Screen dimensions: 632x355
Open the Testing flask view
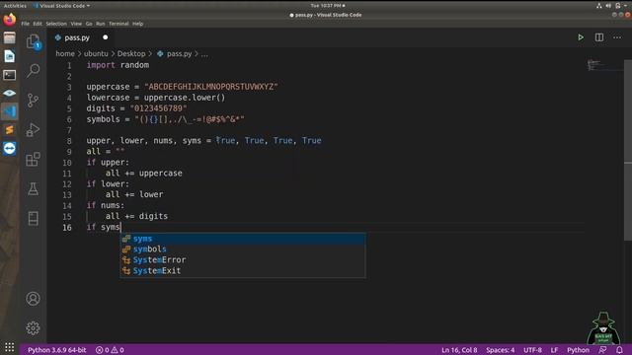point(33,188)
